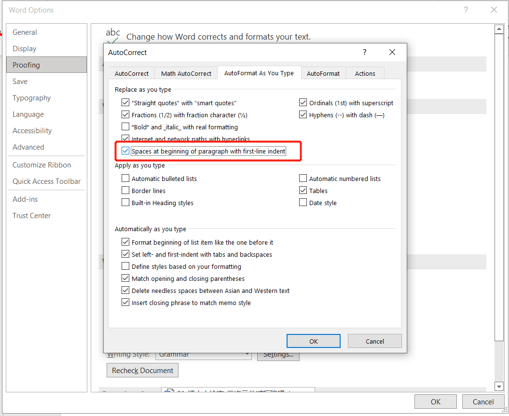Click the scrollbar down arrow
This screenshot has height=416, width=509.
pos(499,386)
